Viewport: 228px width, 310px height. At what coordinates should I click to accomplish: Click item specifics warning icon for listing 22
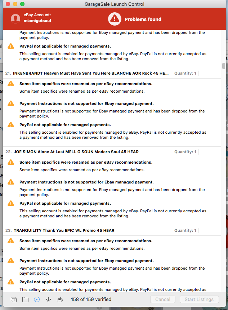[x=11, y=162]
